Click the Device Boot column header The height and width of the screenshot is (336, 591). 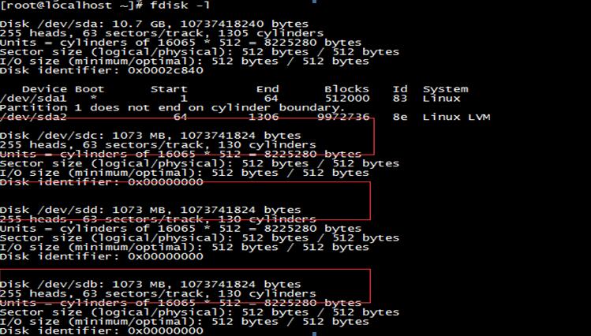(x=63, y=89)
